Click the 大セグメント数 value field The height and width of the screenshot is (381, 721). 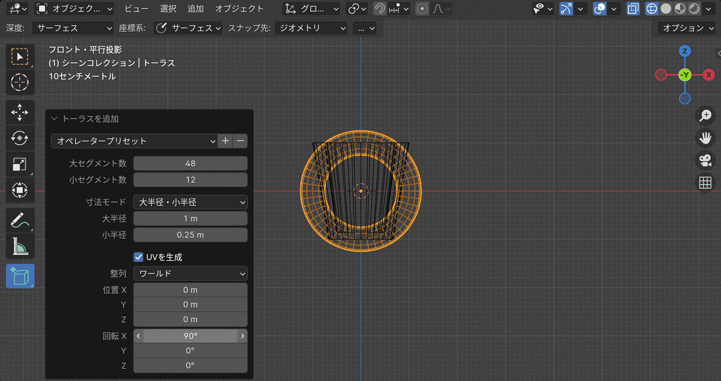(190, 163)
